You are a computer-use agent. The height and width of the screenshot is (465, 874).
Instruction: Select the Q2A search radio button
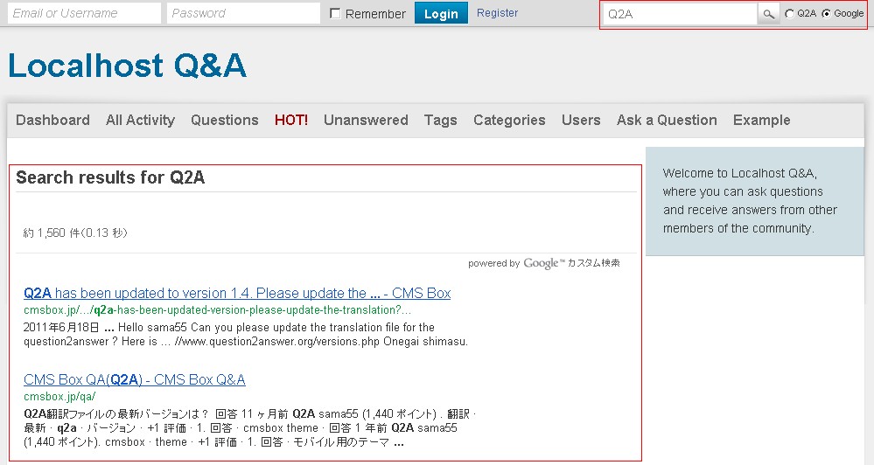(790, 14)
